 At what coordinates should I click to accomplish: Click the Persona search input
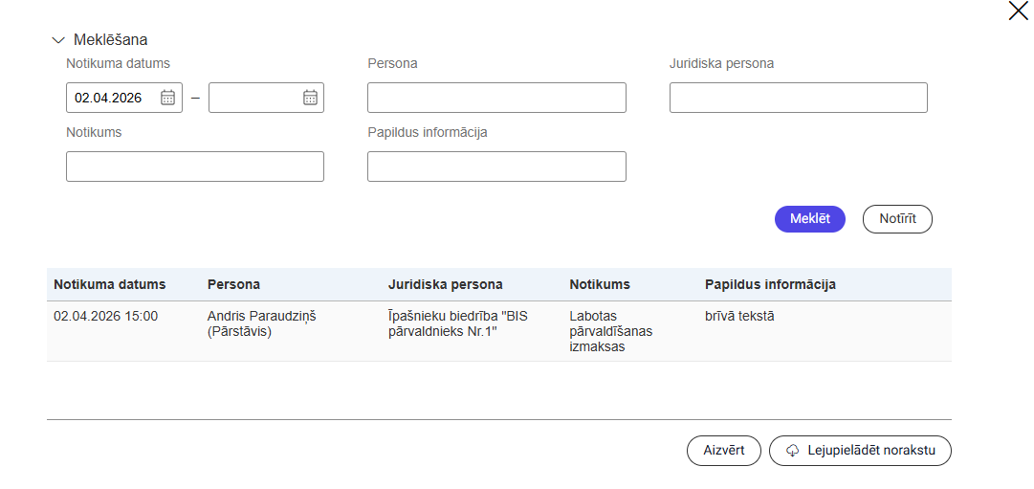(496, 98)
